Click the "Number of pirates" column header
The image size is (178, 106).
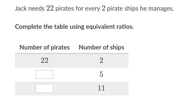pyautogui.click(x=44, y=47)
